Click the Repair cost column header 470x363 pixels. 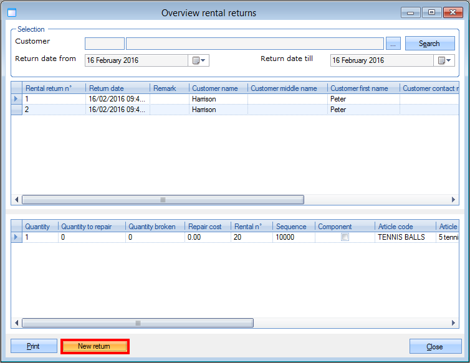tap(208, 227)
